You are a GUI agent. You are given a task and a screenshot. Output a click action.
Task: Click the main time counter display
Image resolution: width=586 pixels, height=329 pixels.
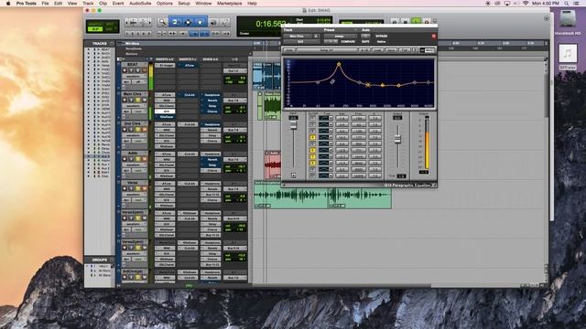[x=270, y=24]
